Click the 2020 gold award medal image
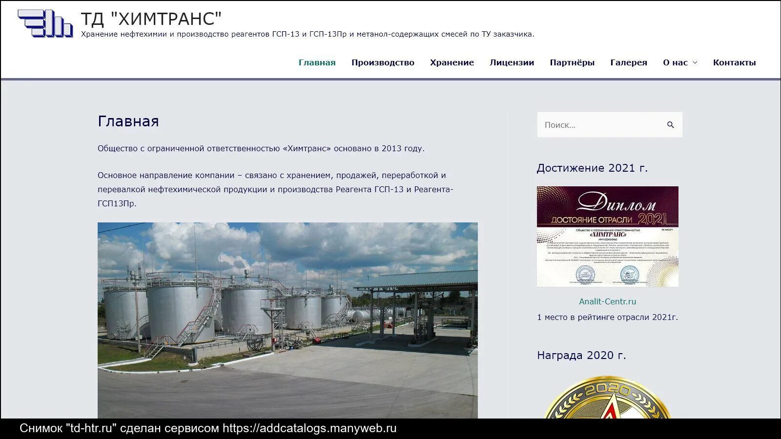Image resolution: width=781 pixels, height=439 pixels. pos(608,397)
